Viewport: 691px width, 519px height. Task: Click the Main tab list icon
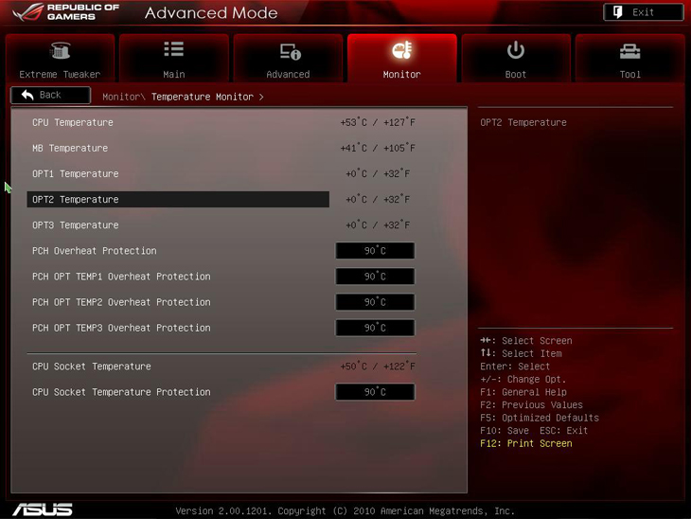tap(174, 50)
